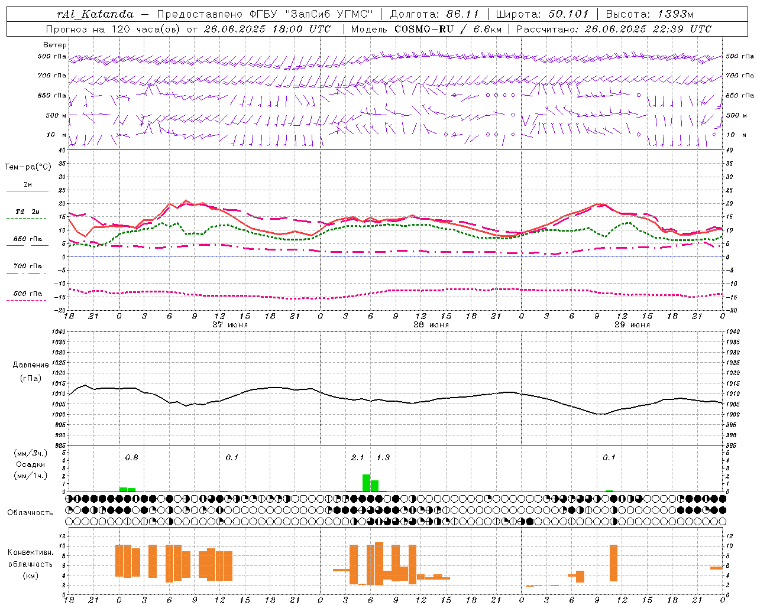Select the "Осадки" precipitation label
Viewport: 757px width, 605px height.
tap(30, 464)
